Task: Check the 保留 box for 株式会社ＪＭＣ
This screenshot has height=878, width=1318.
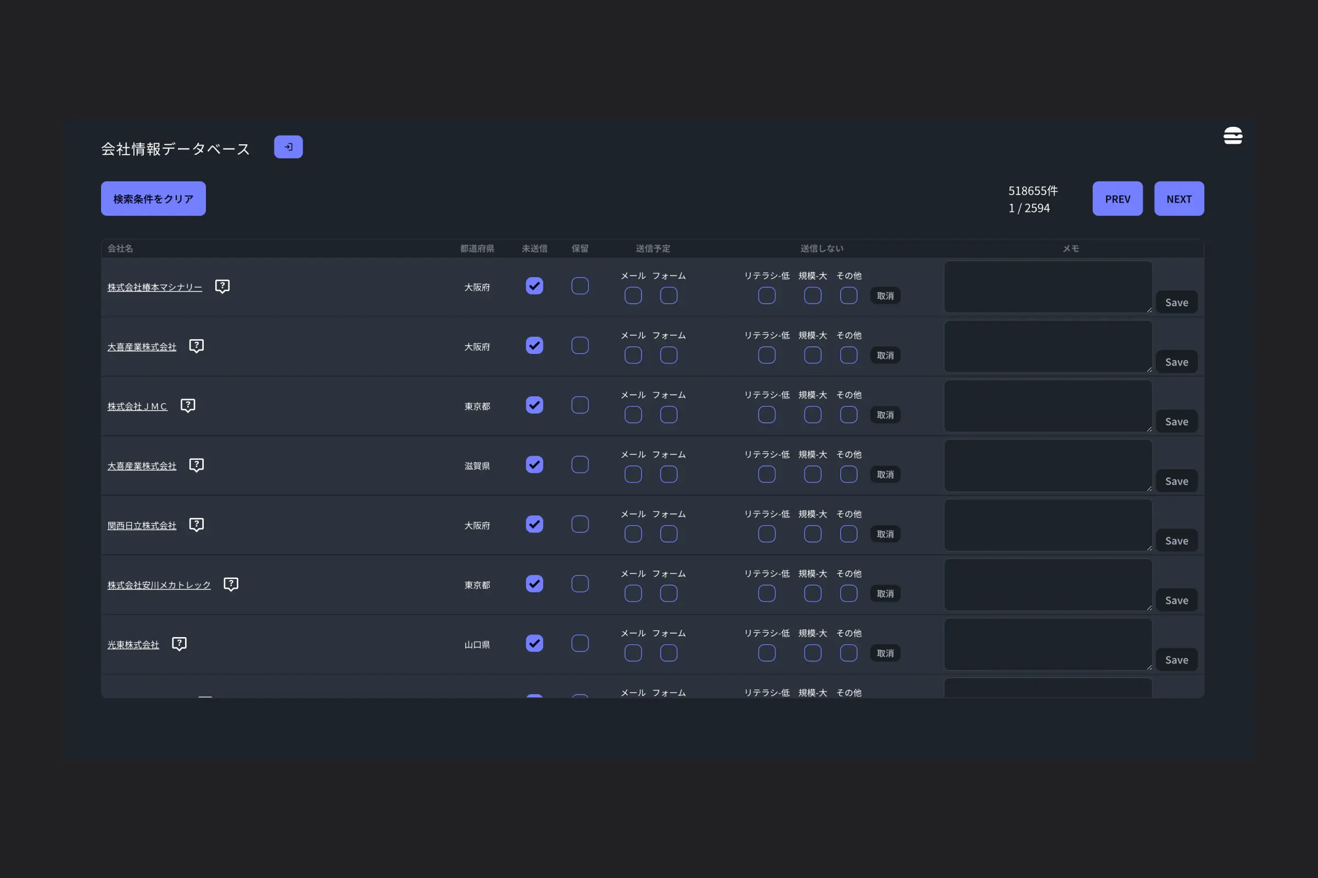Action: (579, 405)
